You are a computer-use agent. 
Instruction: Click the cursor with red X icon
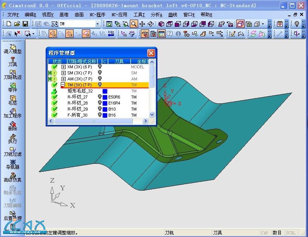(17, 34)
